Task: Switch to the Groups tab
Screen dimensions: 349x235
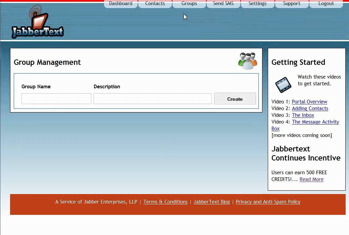Action: coord(189,4)
